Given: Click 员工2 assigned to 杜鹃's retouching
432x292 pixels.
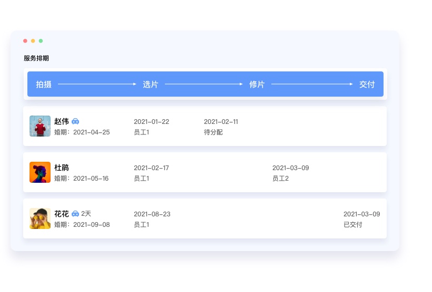Looking at the screenshot, I should coord(280,179).
